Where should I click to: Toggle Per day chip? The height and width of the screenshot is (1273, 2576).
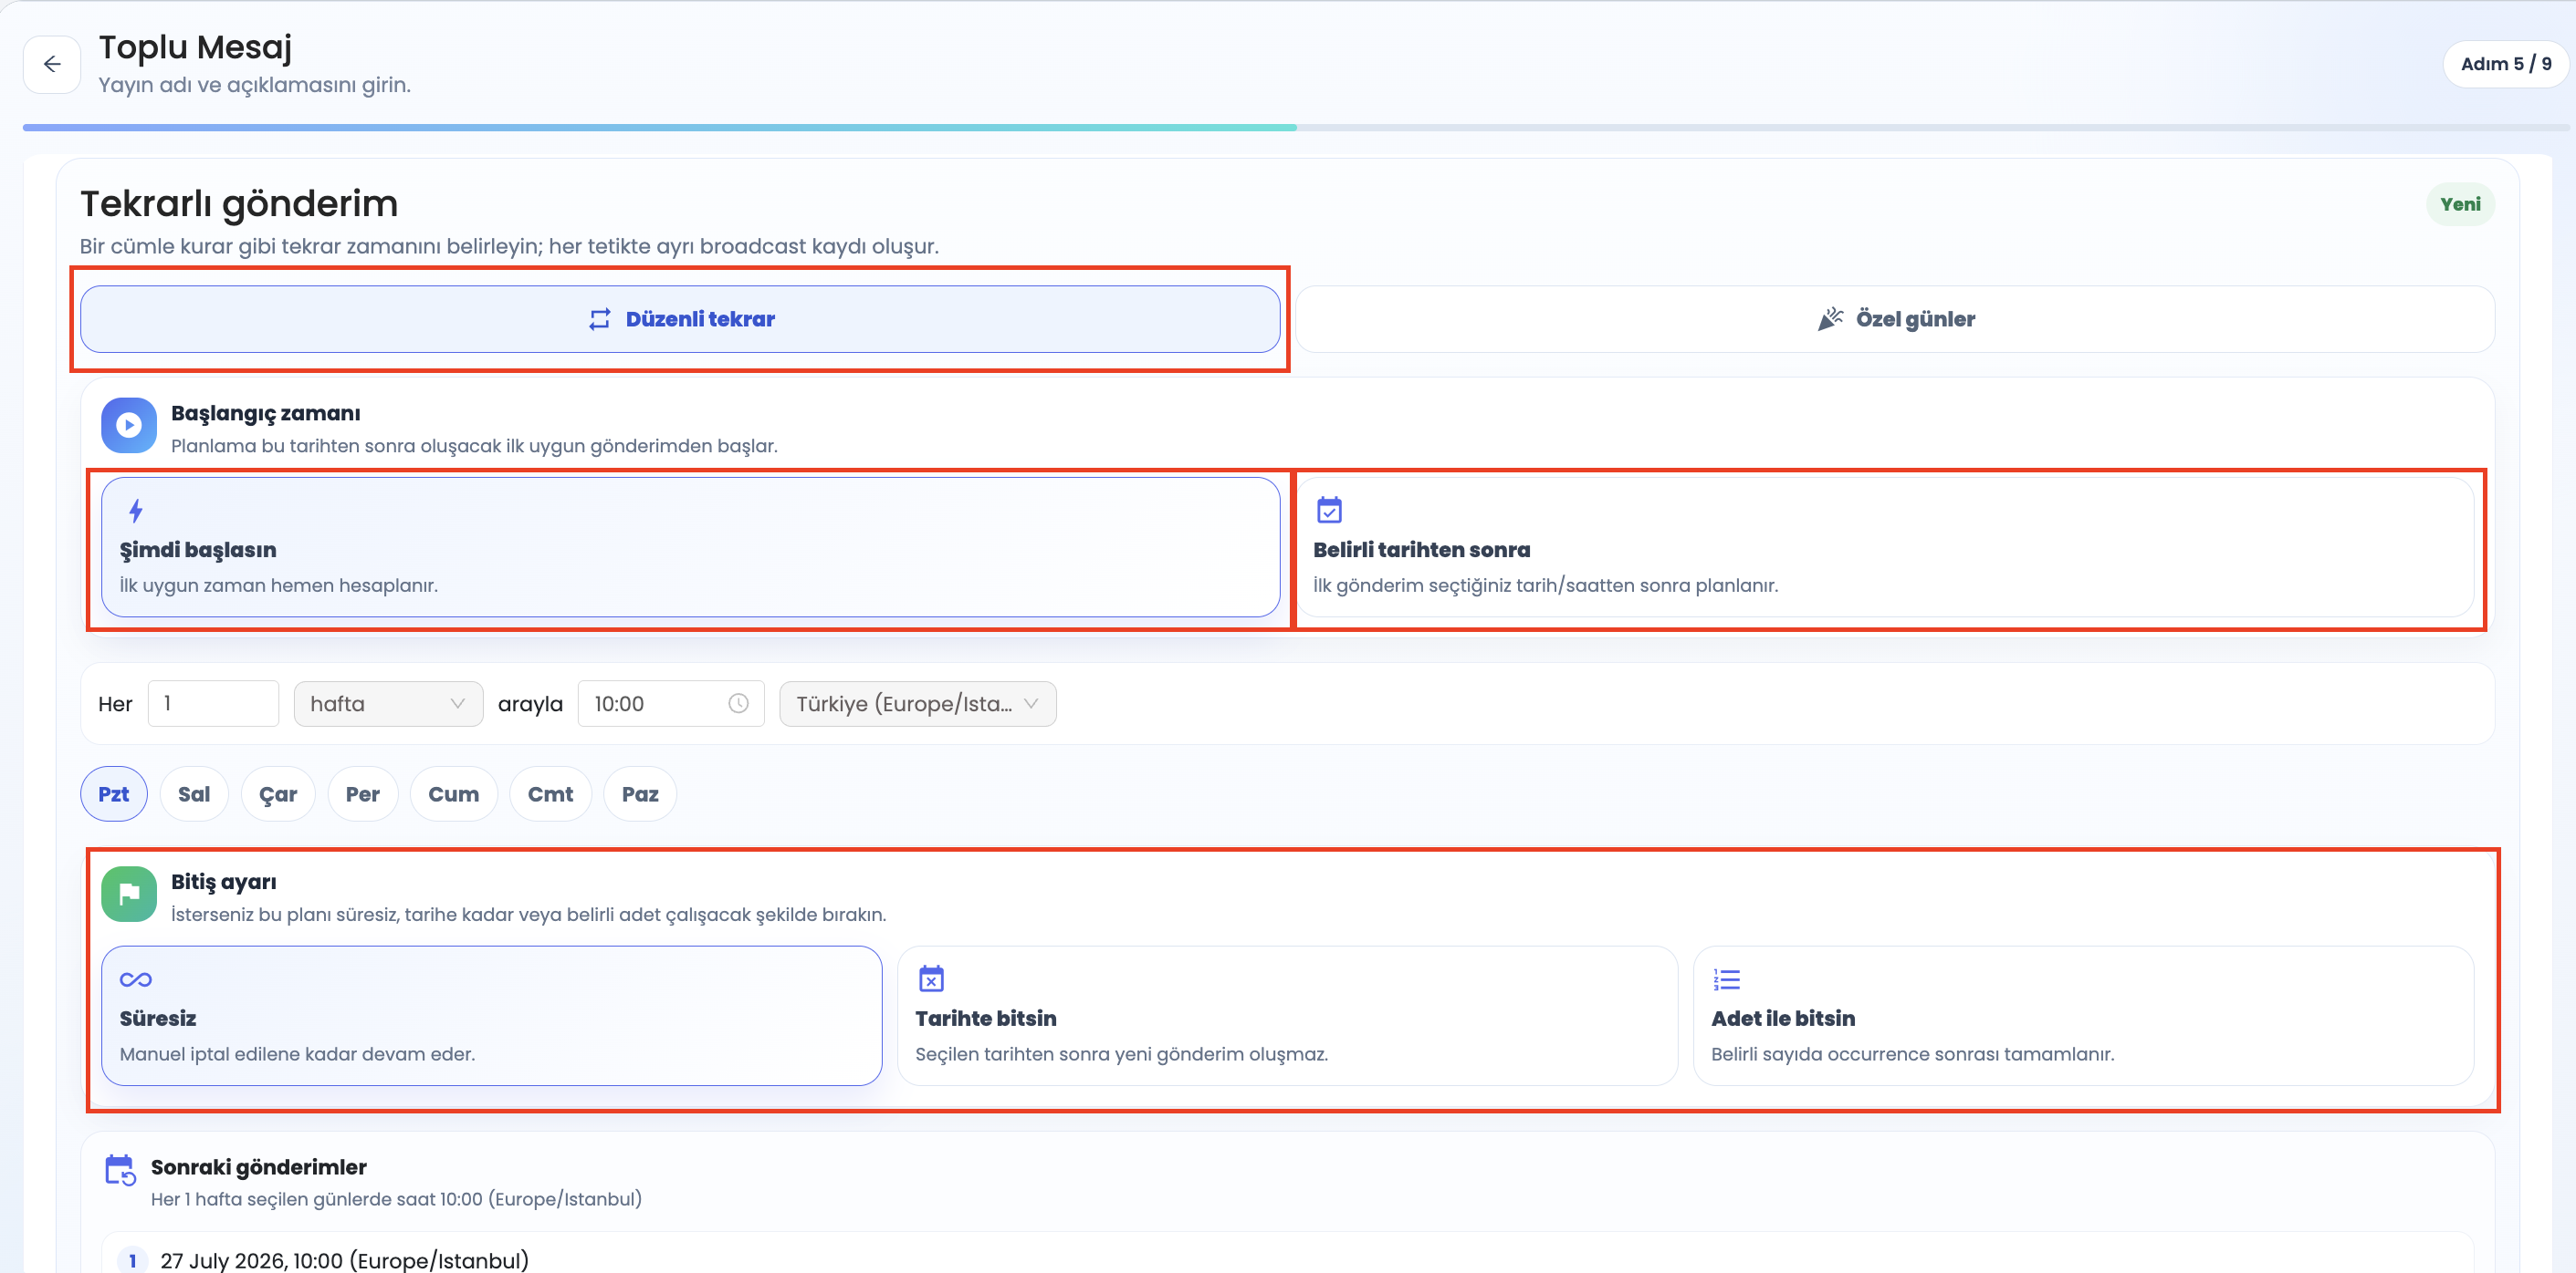tap(363, 794)
